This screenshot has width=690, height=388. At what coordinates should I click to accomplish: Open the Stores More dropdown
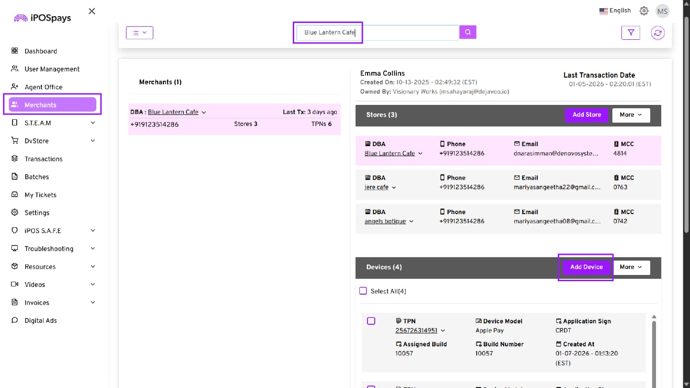pos(631,115)
